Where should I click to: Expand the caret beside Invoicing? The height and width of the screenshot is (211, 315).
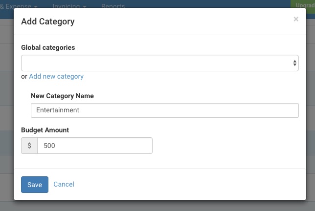(x=84, y=6)
